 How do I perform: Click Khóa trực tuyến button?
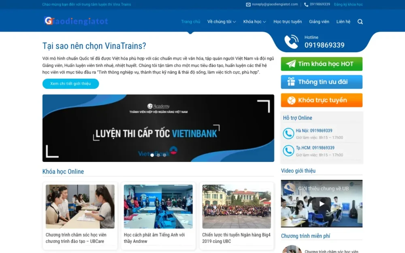pos(322,100)
